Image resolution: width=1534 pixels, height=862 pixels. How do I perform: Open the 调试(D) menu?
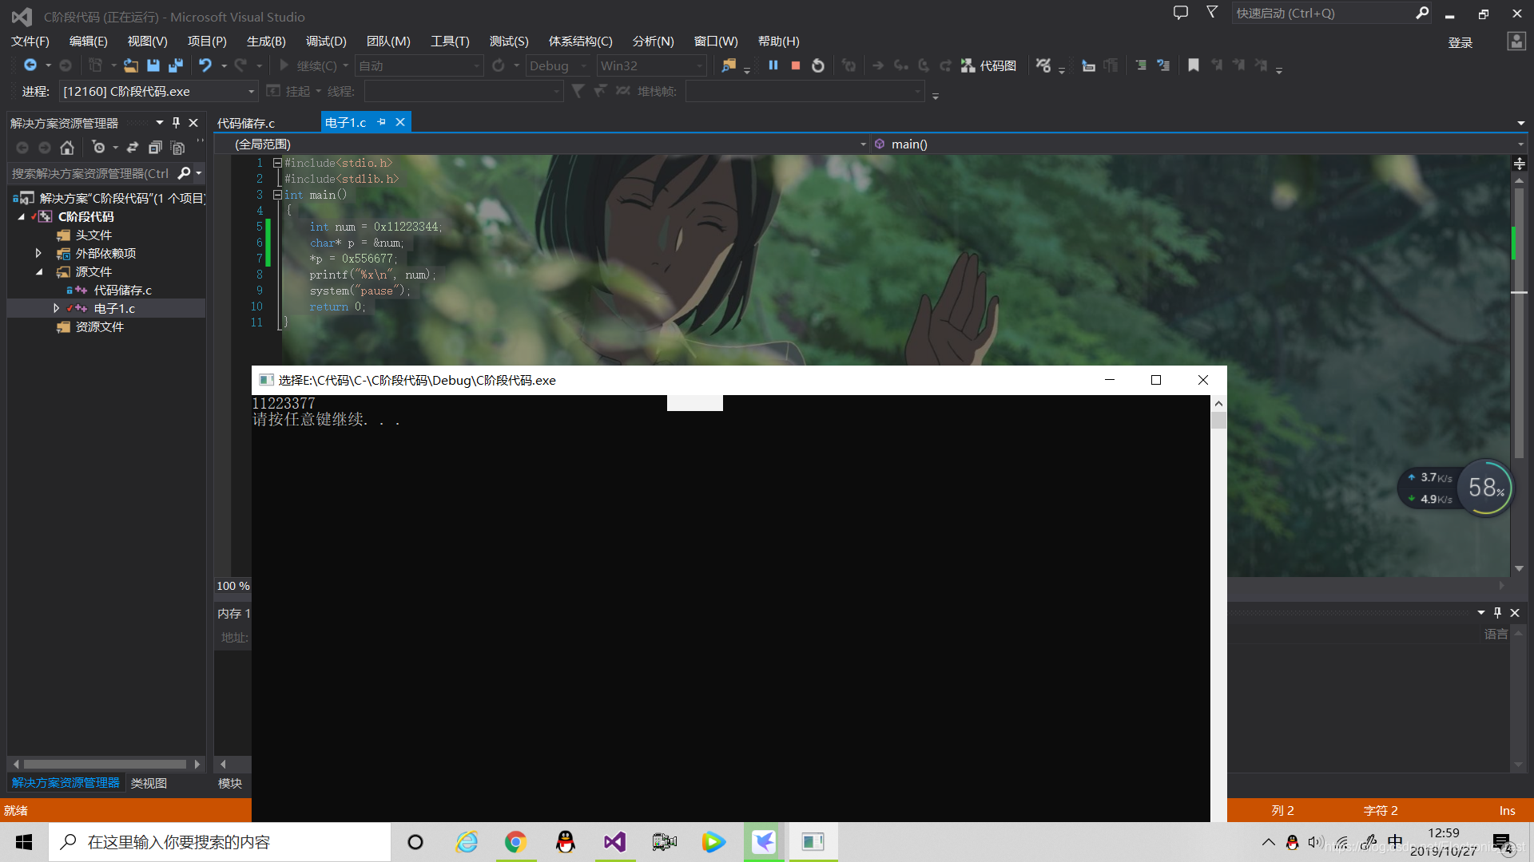coord(326,42)
